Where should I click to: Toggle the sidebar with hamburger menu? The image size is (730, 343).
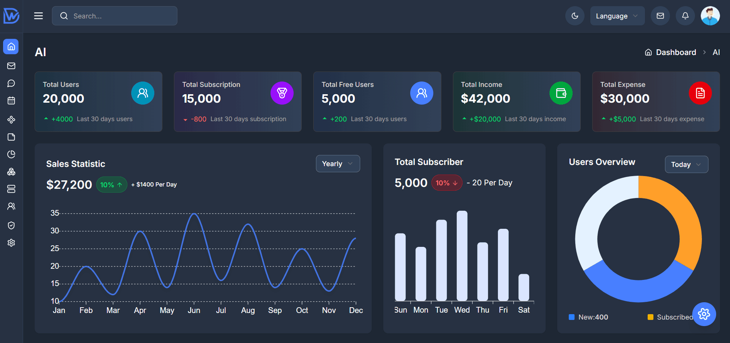[x=38, y=16]
